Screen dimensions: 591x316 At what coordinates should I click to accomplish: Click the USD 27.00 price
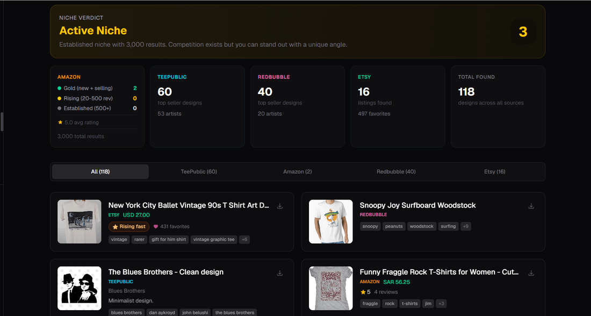click(x=136, y=215)
